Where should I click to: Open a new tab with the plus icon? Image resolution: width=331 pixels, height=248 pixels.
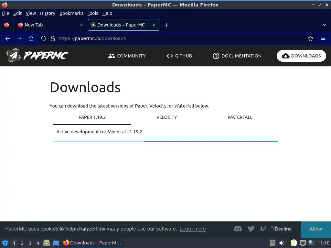click(x=166, y=25)
